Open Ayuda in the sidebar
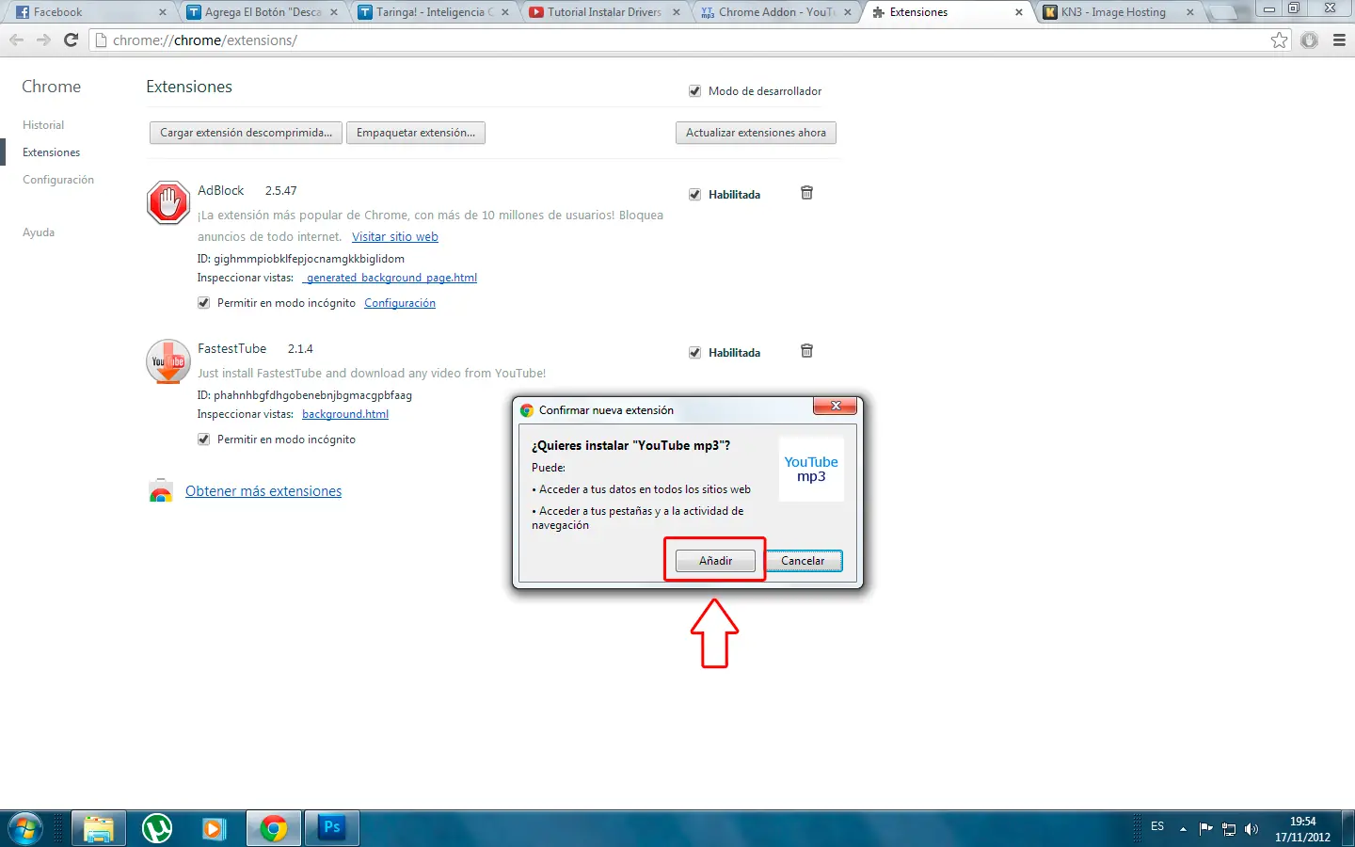Viewport: 1355px width, 847px height. (x=39, y=232)
